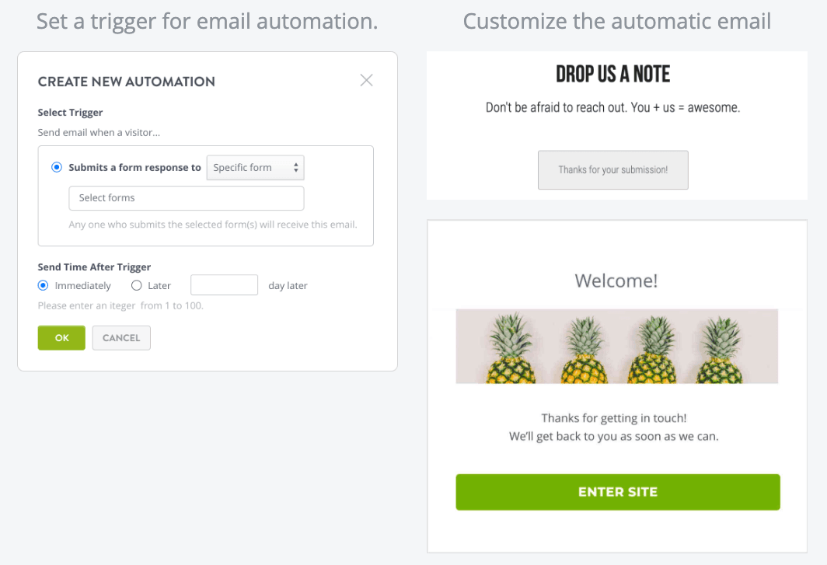Choose the Later send time option
This screenshot has width=827, height=565.
click(x=136, y=285)
